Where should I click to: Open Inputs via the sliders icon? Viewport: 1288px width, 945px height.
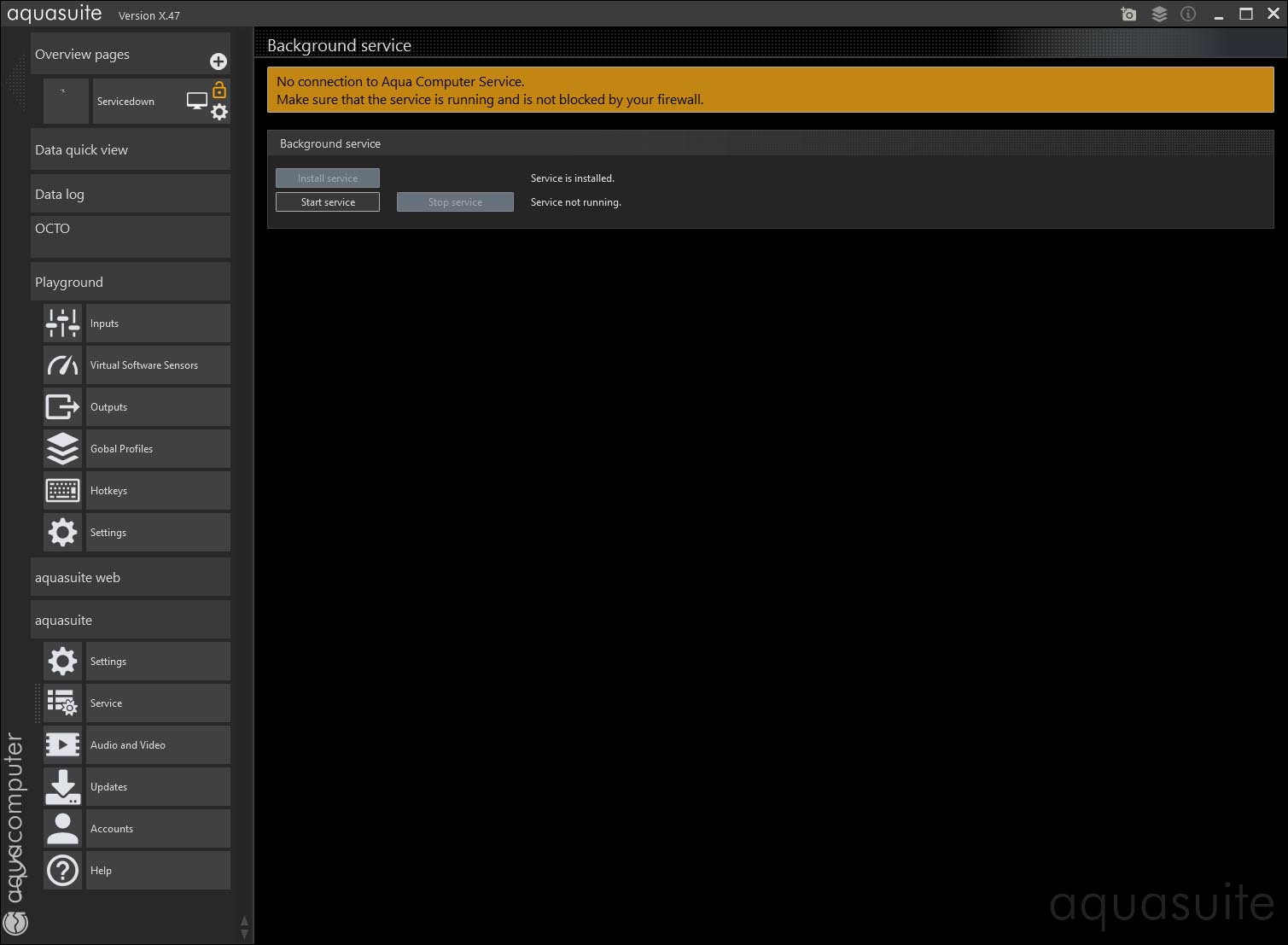coord(63,324)
